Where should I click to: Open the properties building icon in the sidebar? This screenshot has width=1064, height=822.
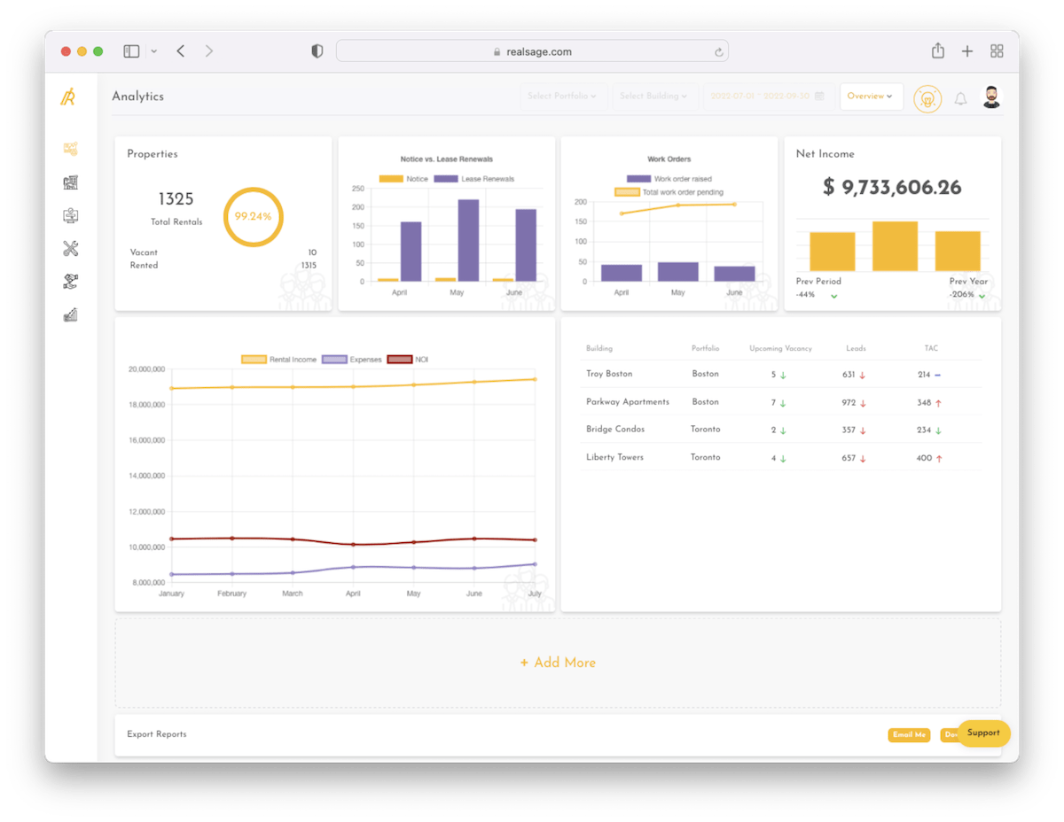coord(71,182)
